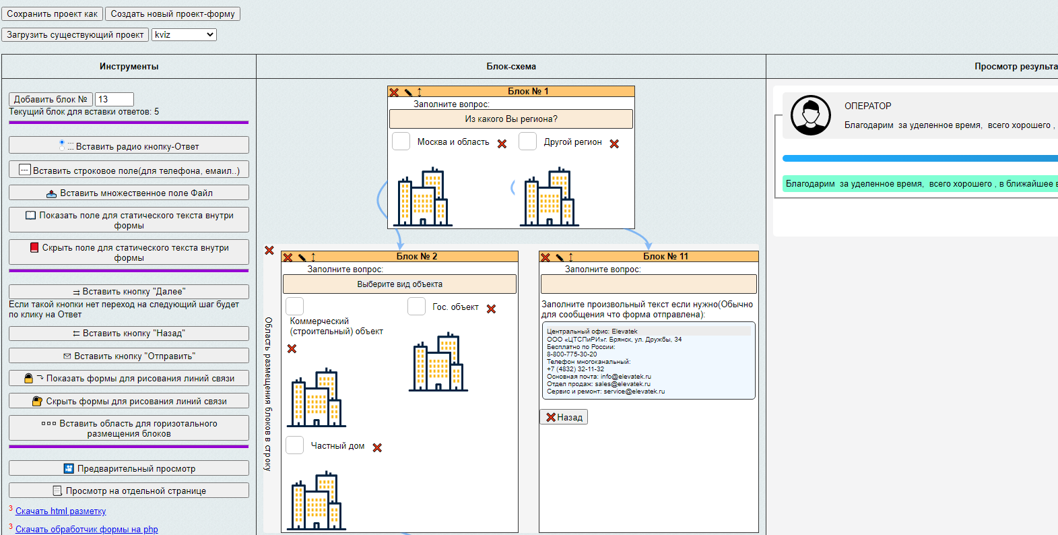Remove the horizontal block placement area

coord(269,251)
